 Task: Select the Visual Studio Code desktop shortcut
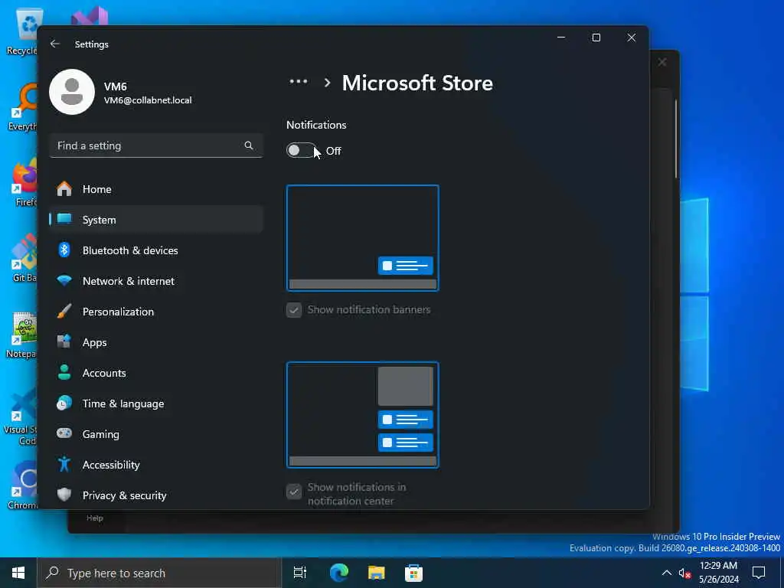click(20, 416)
